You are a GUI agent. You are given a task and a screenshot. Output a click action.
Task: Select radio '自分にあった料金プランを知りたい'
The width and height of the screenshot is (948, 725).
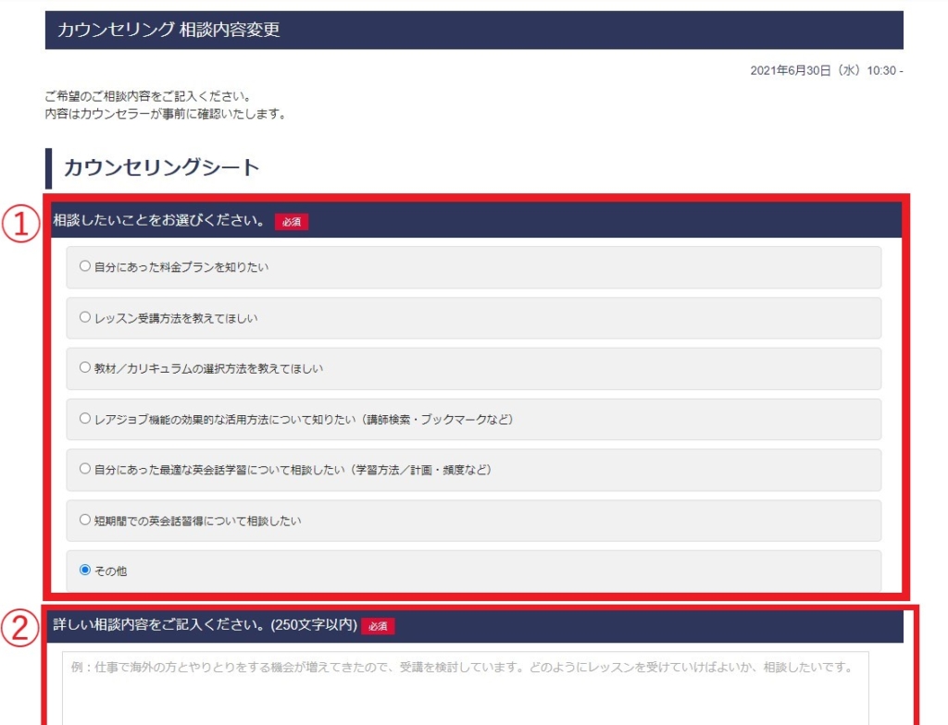coord(84,265)
